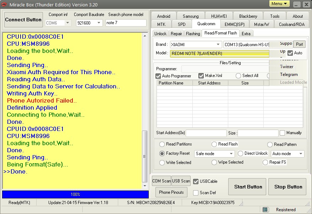Select the Direct Unlock radio button
The image size is (312, 214).
[240, 153]
